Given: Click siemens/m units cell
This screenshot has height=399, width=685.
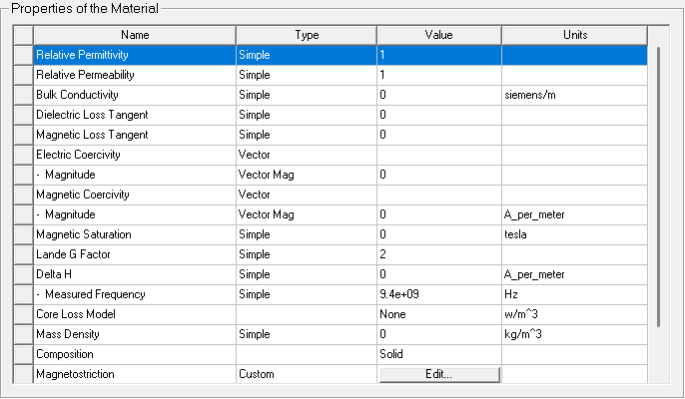Looking at the screenshot, I should coord(575,95).
